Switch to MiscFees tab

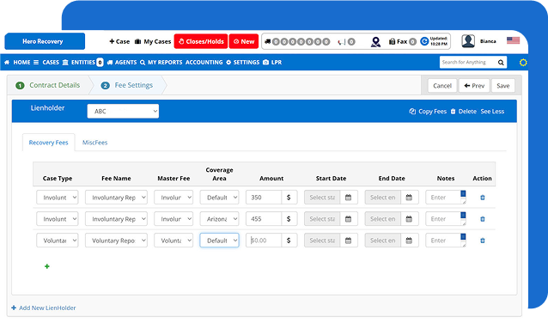click(x=94, y=143)
